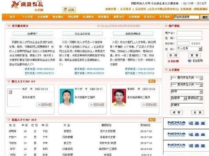This screenshot has width=209, height=156.
Task: Focus the 密码 password input field
Action: point(189,38)
